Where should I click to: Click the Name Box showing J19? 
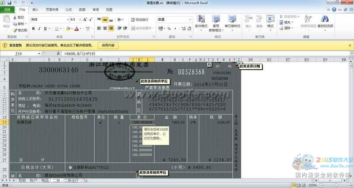click(x=19, y=53)
